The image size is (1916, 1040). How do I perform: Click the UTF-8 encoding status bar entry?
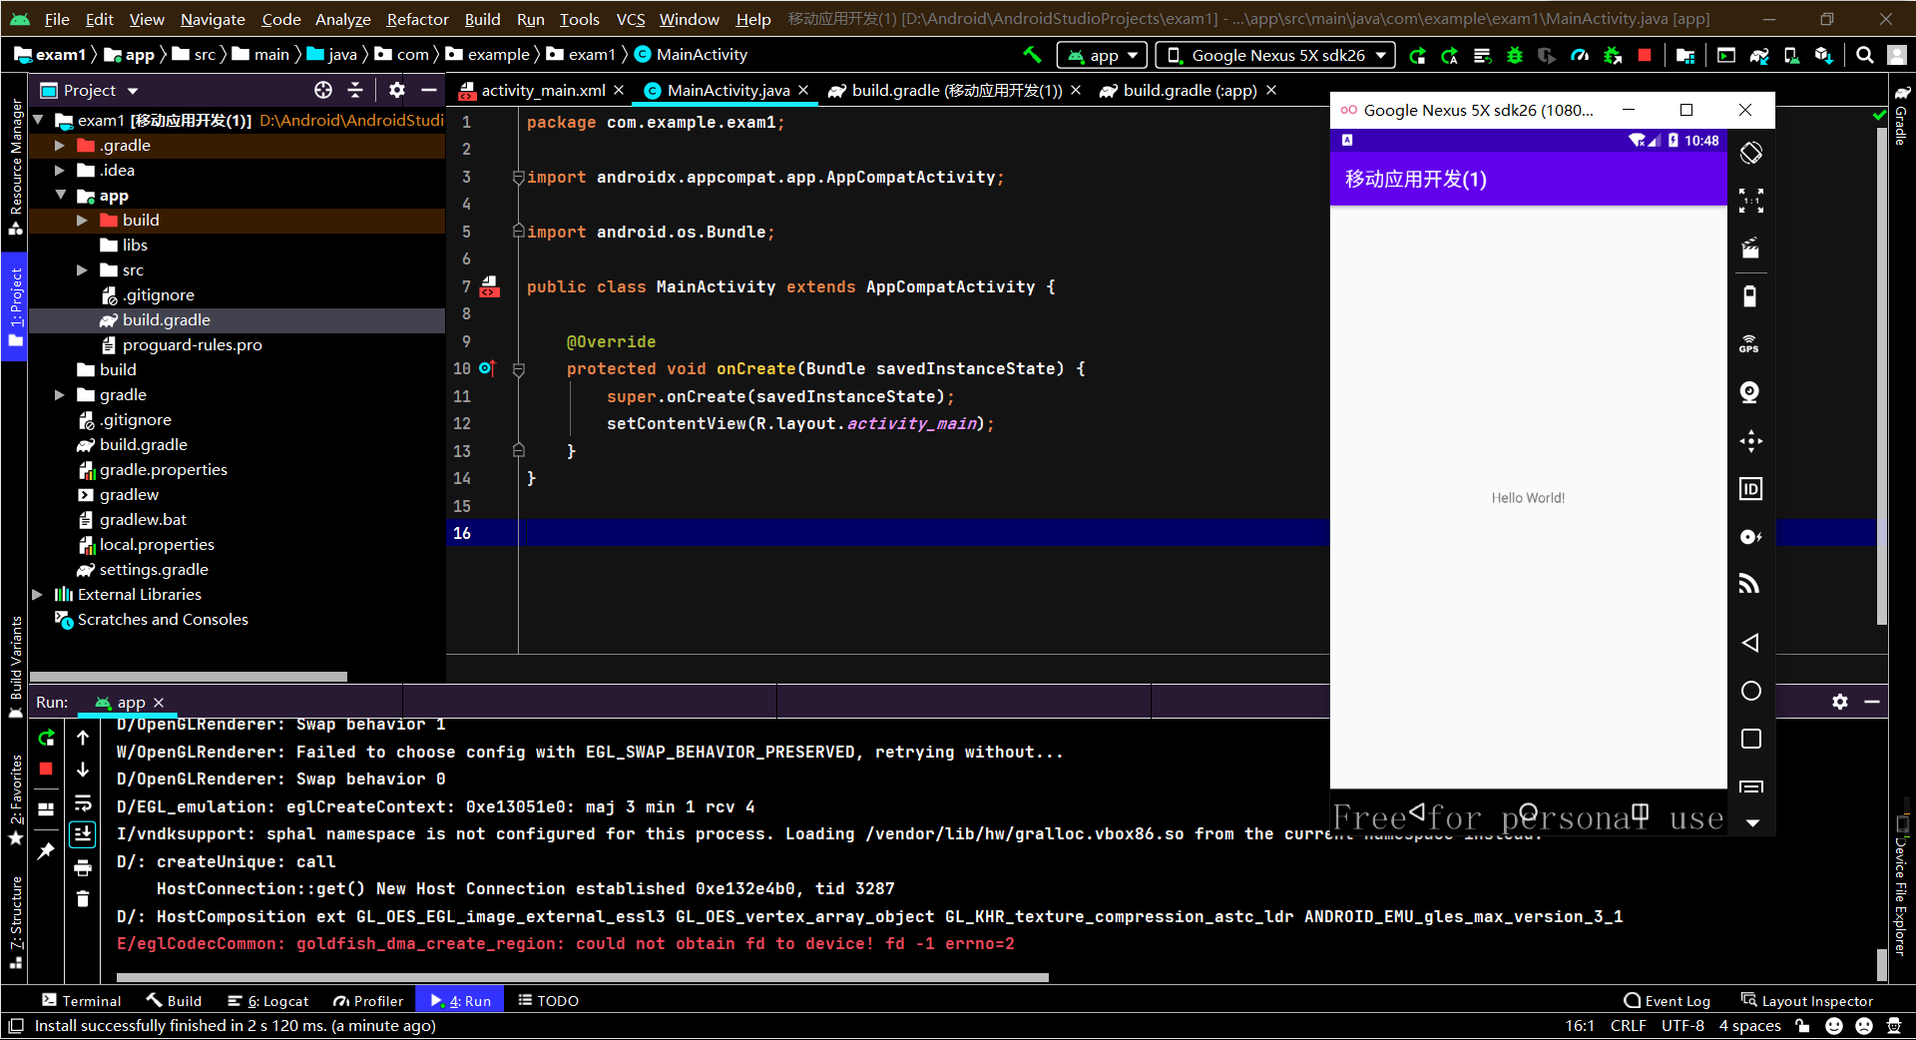click(x=1682, y=1026)
